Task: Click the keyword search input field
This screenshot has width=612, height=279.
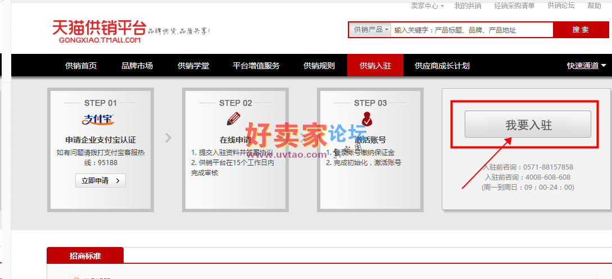Action: (472, 30)
